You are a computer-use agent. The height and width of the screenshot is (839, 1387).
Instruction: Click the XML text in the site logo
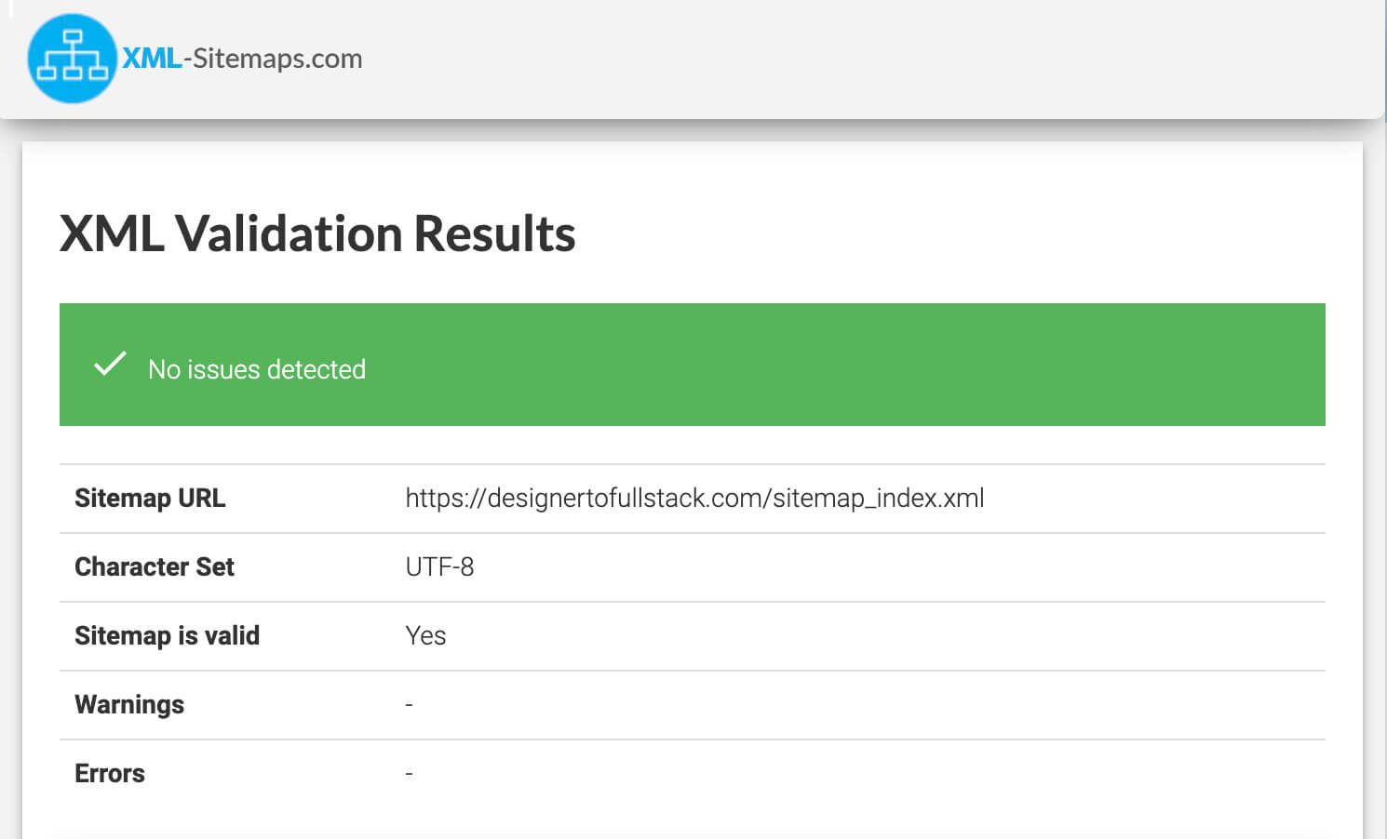coord(152,58)
